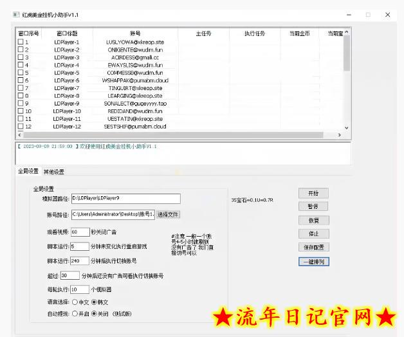
Task: Check the box for window 2
Action: (21, 50)
